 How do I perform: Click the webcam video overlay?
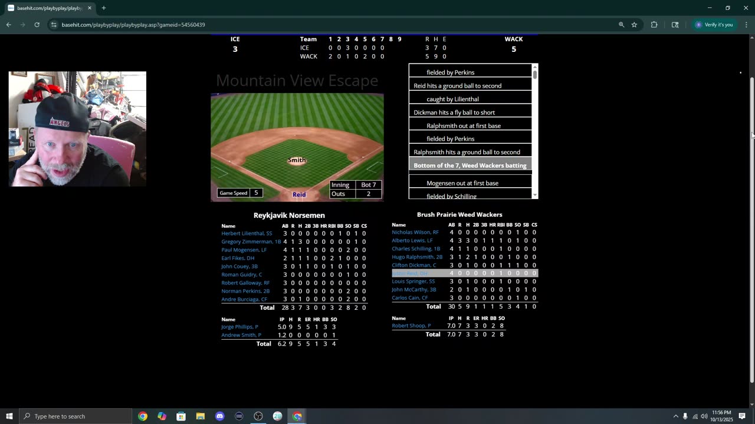(77, 129)
